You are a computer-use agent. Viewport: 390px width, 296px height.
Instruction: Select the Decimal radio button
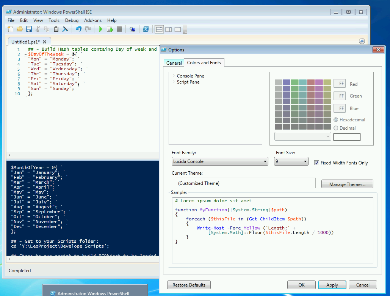(336, 128)
